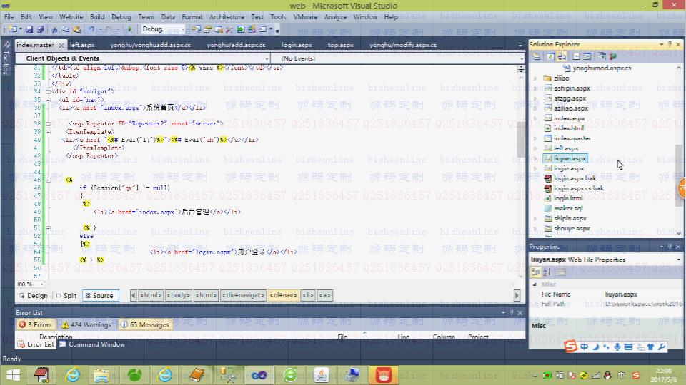
Task: Switch to Source view
Action: [x=100, y=295]
